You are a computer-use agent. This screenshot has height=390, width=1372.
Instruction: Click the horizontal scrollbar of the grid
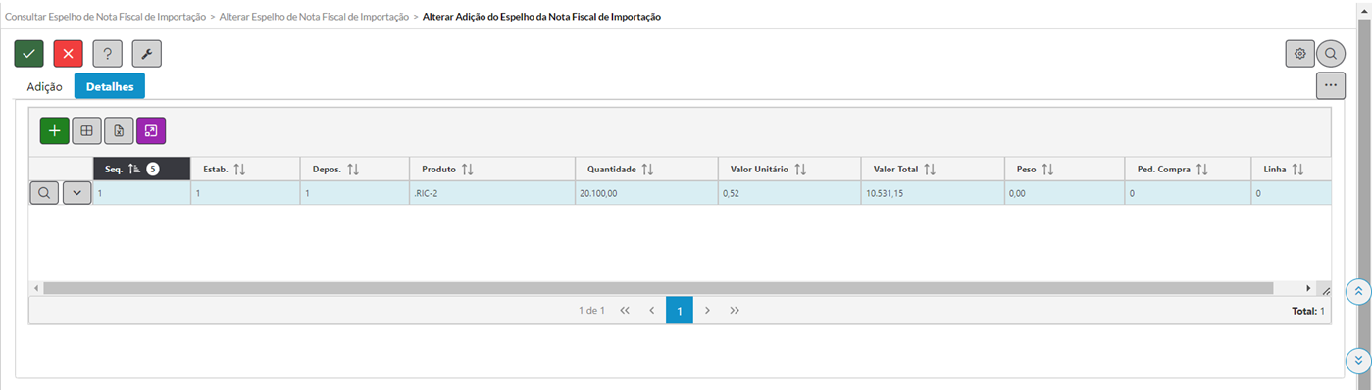pos(657,288)
